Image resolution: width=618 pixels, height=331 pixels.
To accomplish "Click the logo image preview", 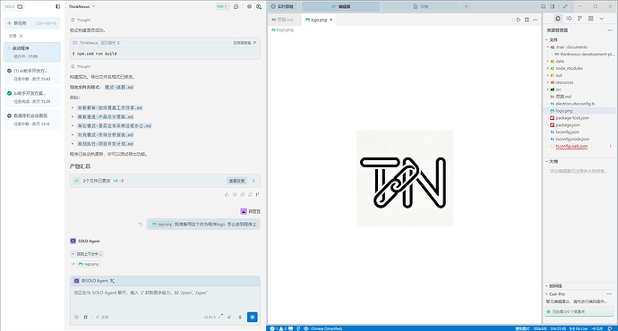I will point(405,178).
